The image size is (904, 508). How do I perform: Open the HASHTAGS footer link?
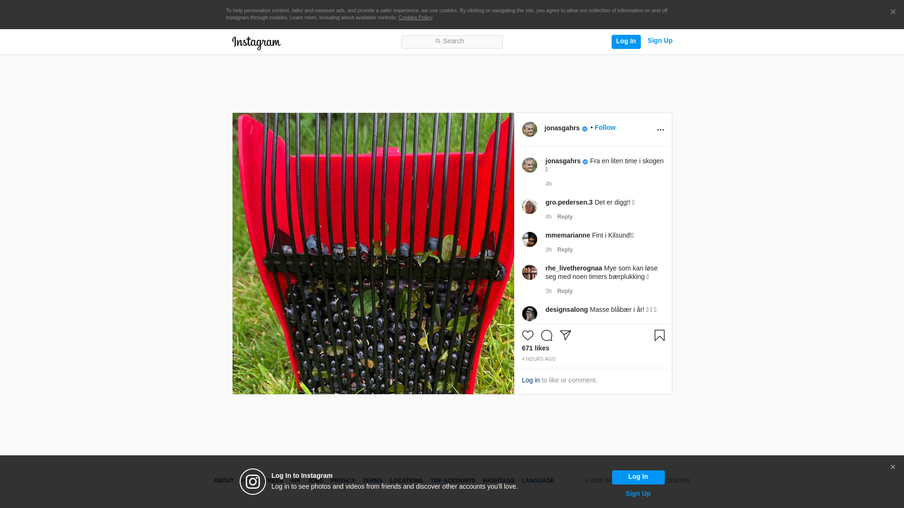pyautogui.click(x=499, y=481)
